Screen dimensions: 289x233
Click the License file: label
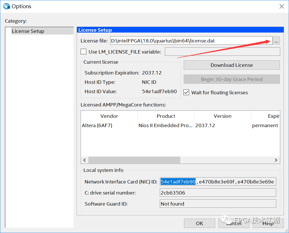coord(94,41)
